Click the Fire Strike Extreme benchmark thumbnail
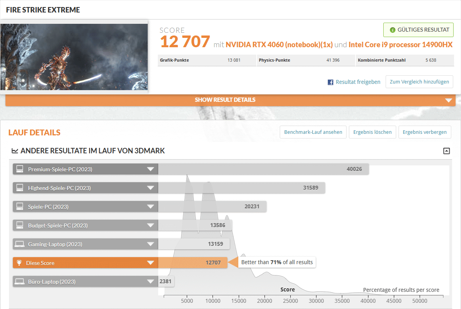The height and width of the screenshot is (309, 461). click(74, 57)
